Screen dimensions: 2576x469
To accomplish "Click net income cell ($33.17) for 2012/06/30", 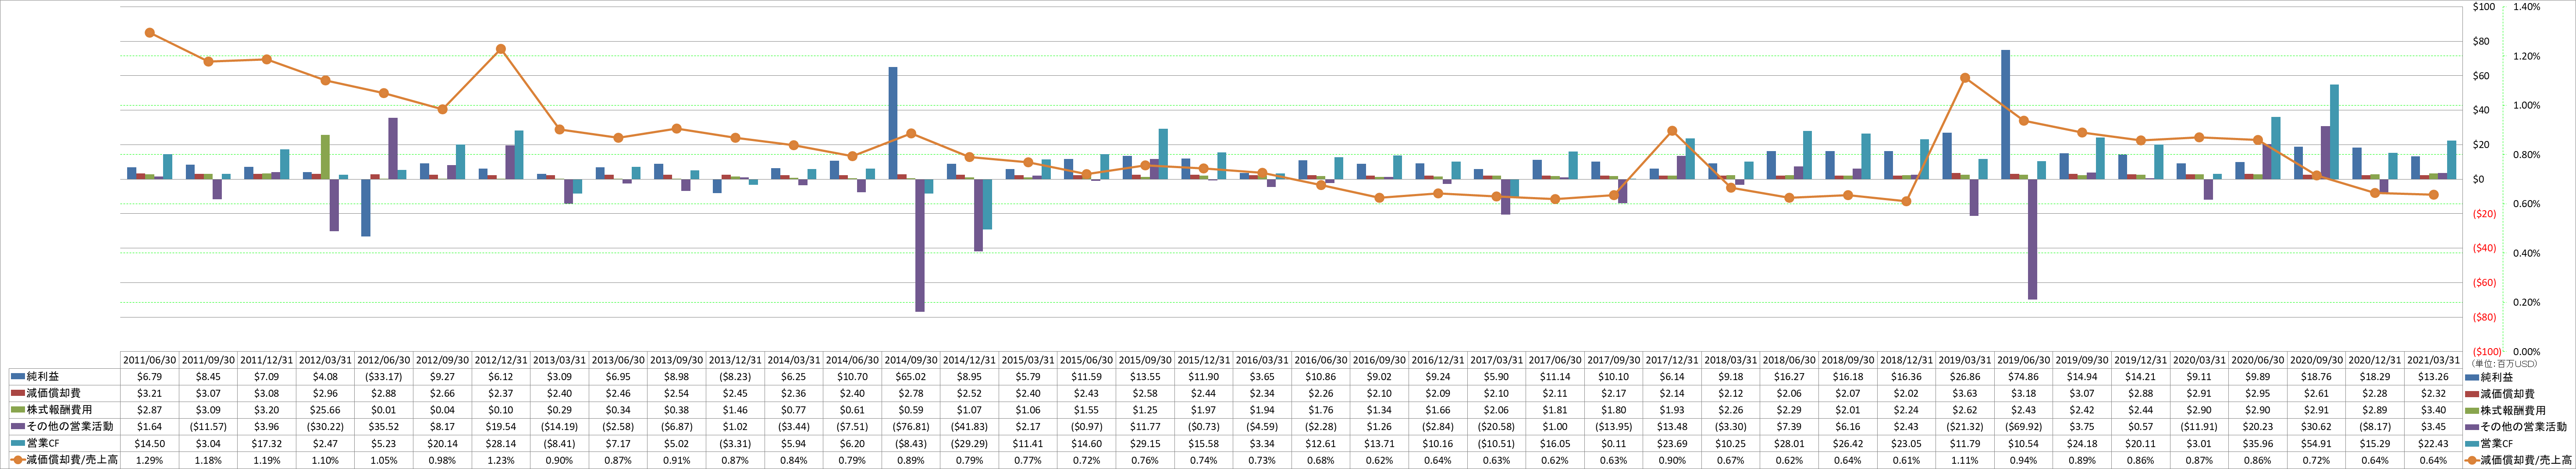I will pos(383,377).
